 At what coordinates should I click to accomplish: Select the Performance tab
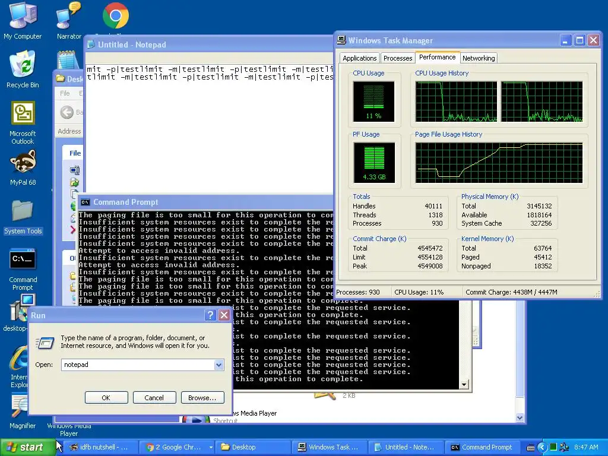click(x=438, y=57)
